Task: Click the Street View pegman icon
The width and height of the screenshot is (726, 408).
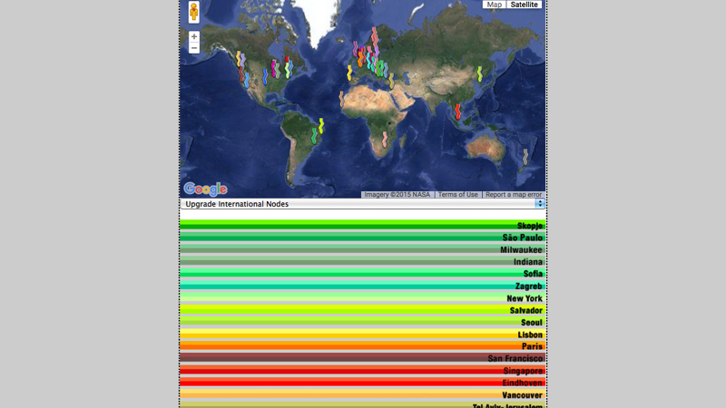Action: [x=194, y=13]
